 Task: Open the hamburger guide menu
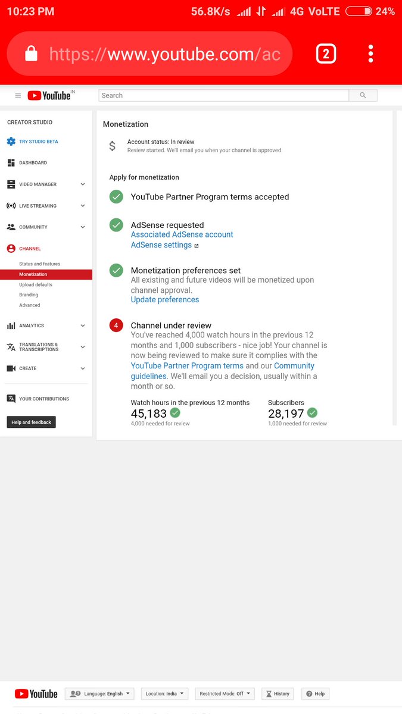18,95
